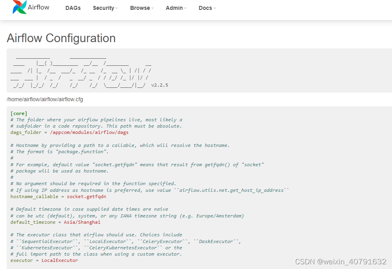
Task: Click the comment listing KubernetesExecutor
Action: pyautogui.click(x=96, y=248)
